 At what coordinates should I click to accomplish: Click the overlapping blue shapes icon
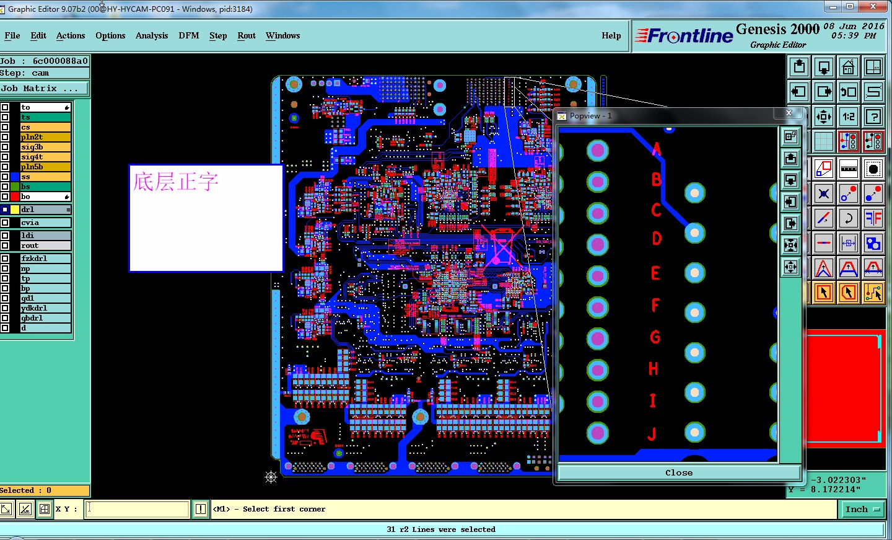click(873, 243)
